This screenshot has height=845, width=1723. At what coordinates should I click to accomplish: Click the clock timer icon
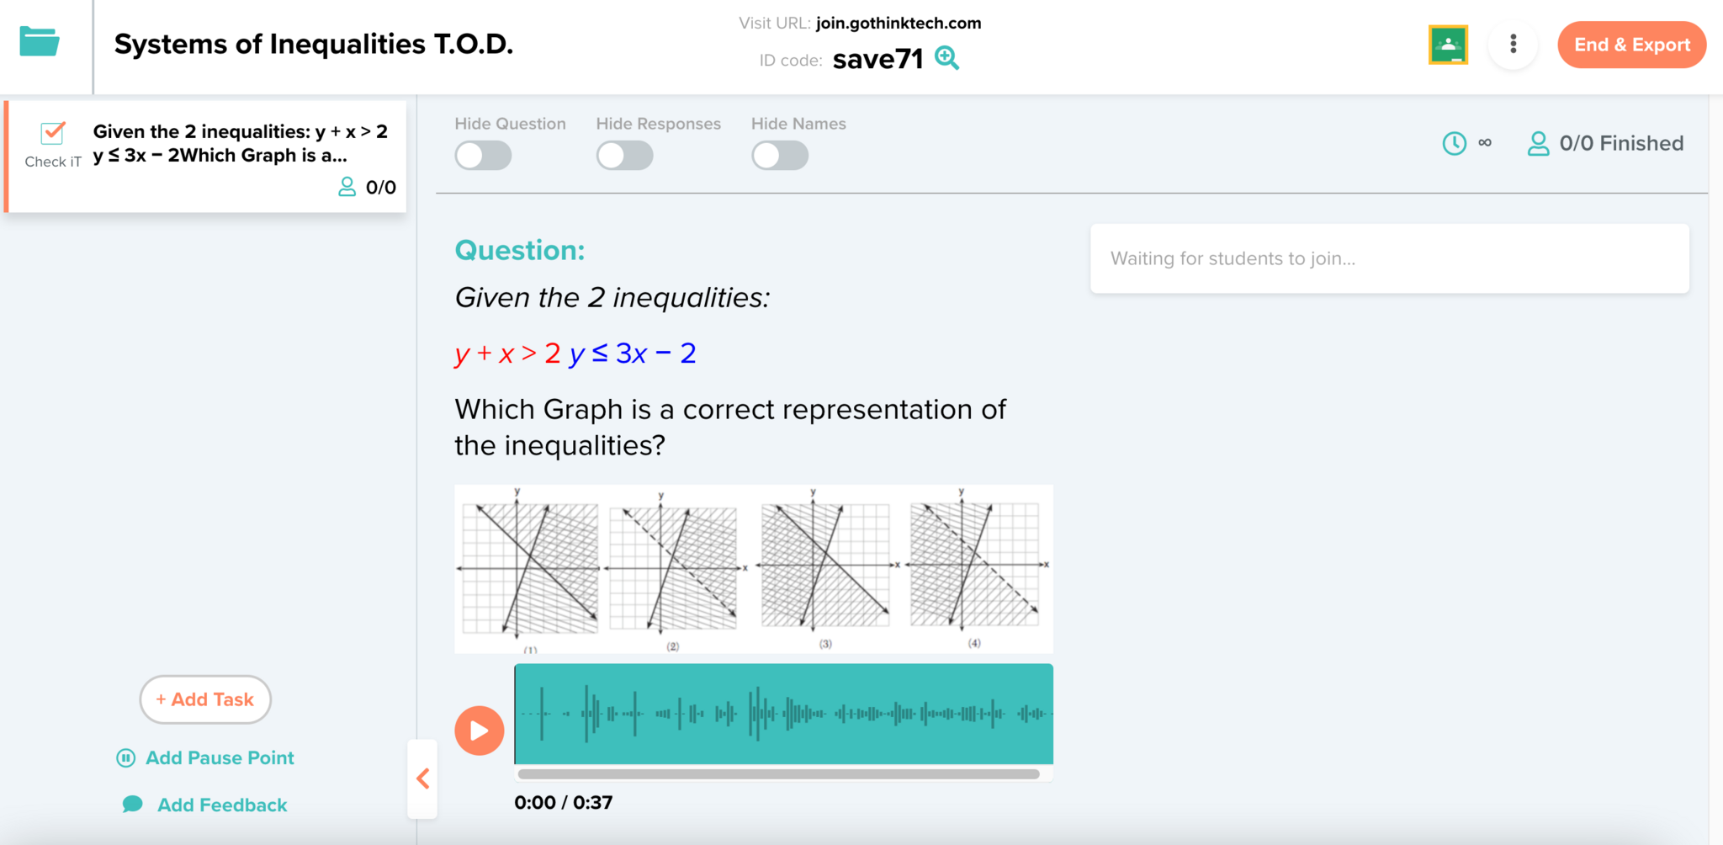[x=1454, y=143]
